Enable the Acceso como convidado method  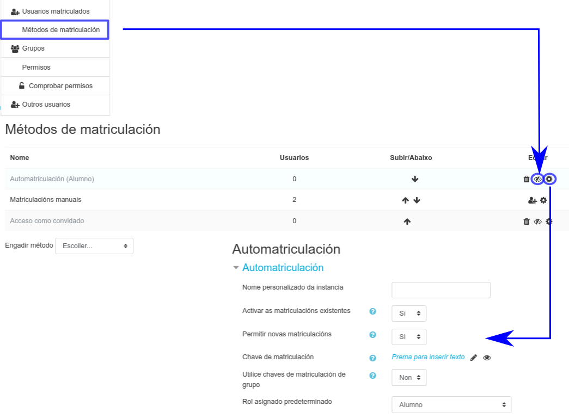[537, 222]
